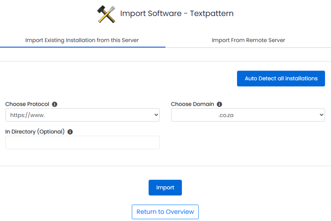Click the Choose Protocol label text
This screenshot has width=331, height=221.
[x=27, y=104]
